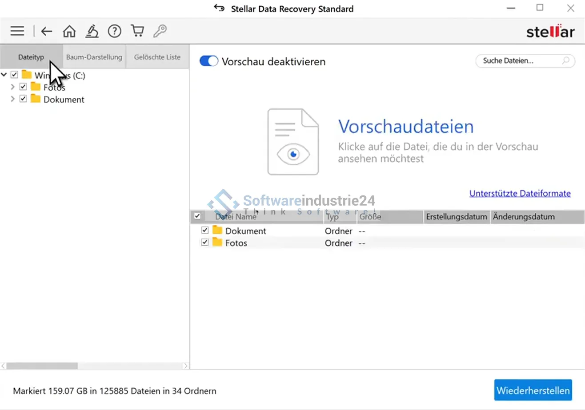
Task: Click the shopping cart buy icon
Action: pyautogui.click(x=137, y=31)
